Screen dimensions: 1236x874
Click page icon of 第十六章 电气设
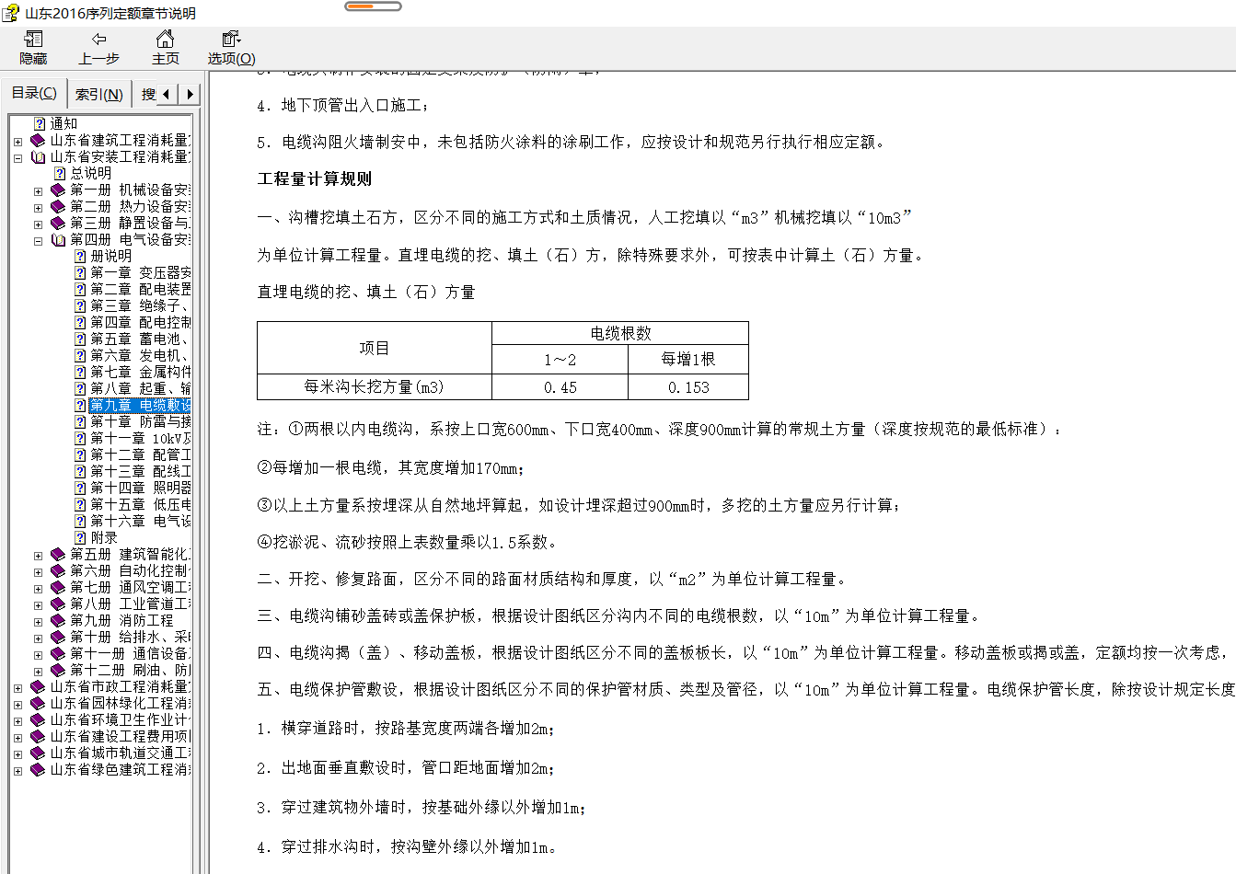(x=80, y=521)
